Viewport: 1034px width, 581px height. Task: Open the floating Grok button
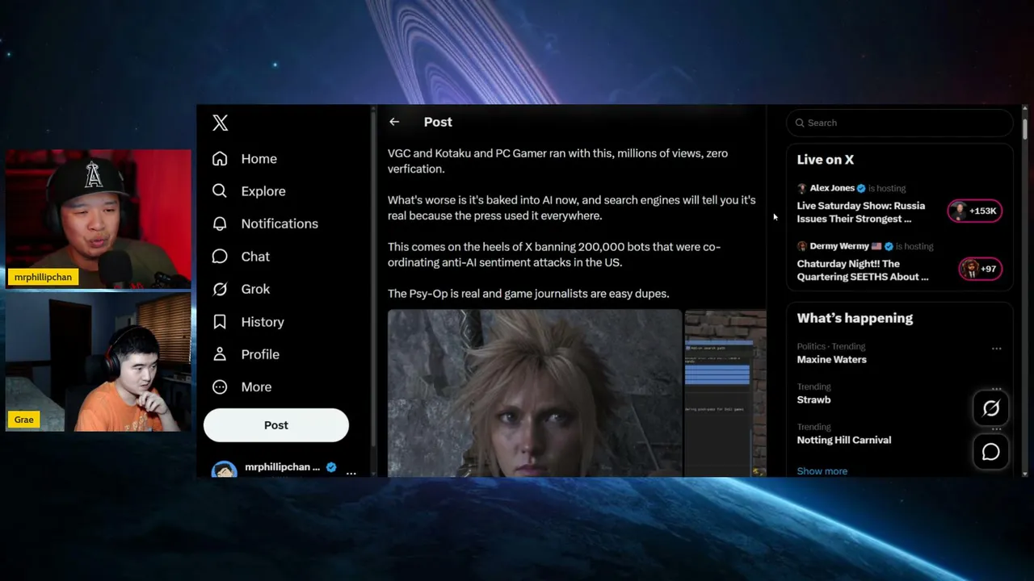pos(991,409)
